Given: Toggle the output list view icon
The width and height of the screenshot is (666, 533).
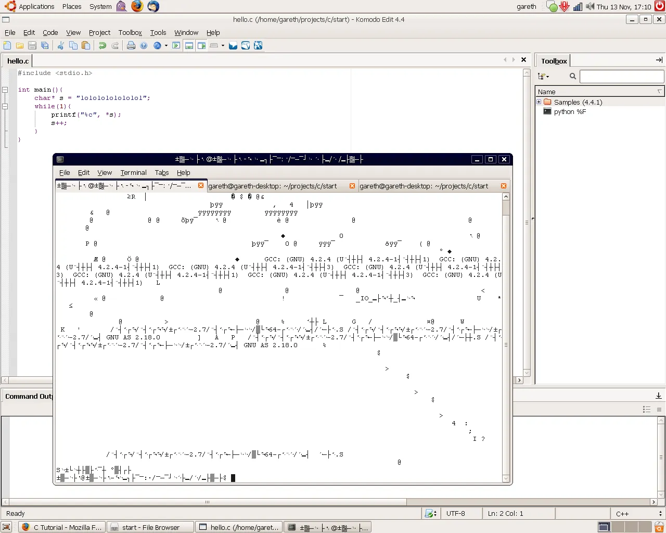Looking at the screenshot, I should 647,410.
